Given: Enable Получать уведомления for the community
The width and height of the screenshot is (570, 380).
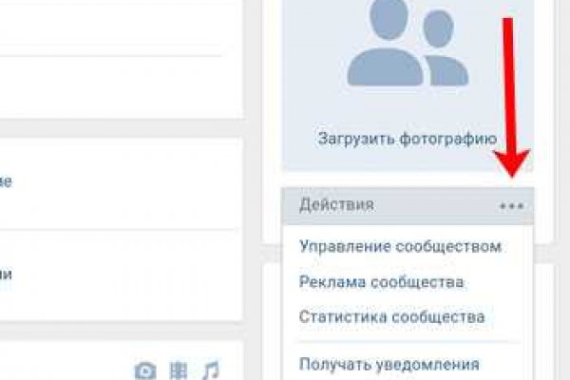Looking at the screenshot, I should pos(389,364).
